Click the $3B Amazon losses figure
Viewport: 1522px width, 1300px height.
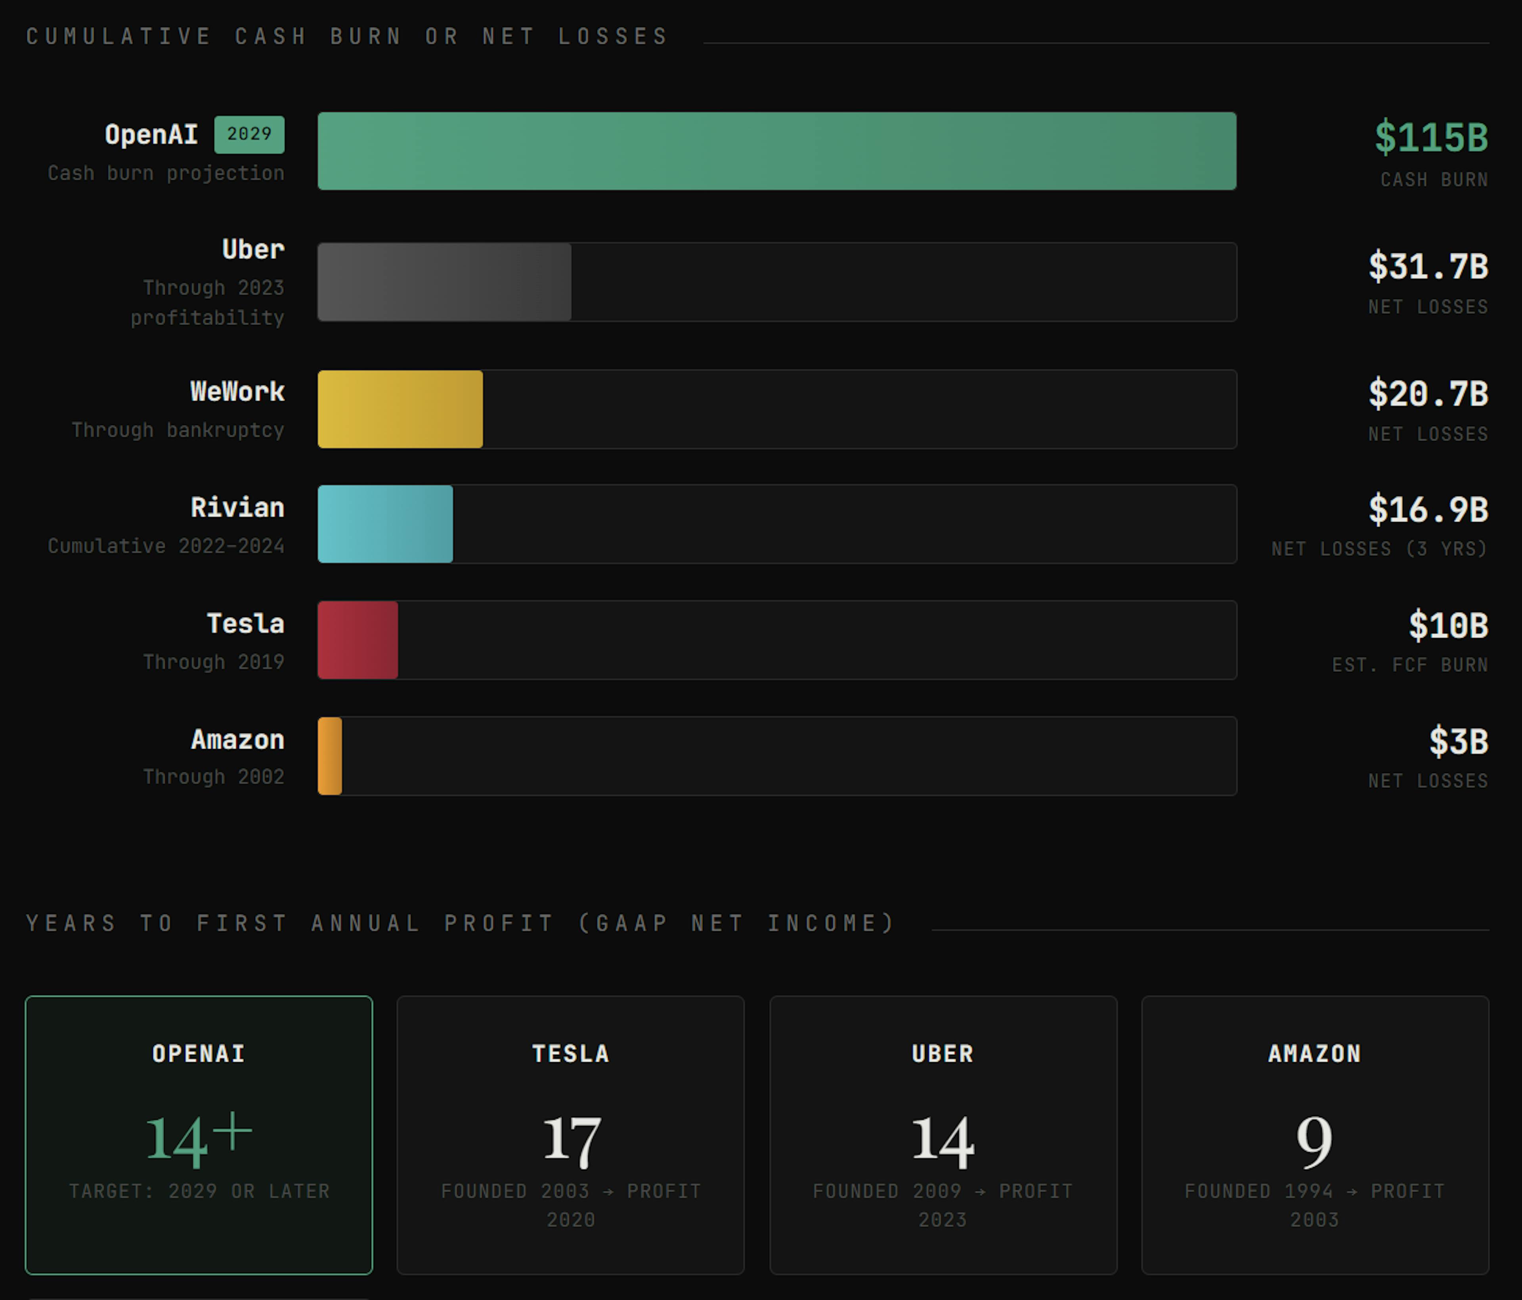1458,742
